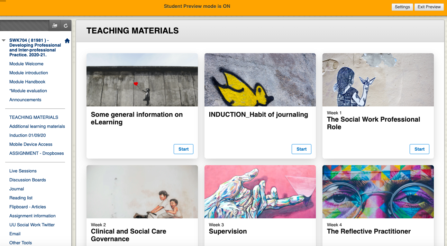447x246 pixels.
Task: Open Additional learning materials
Action: (x=37, y=126)
